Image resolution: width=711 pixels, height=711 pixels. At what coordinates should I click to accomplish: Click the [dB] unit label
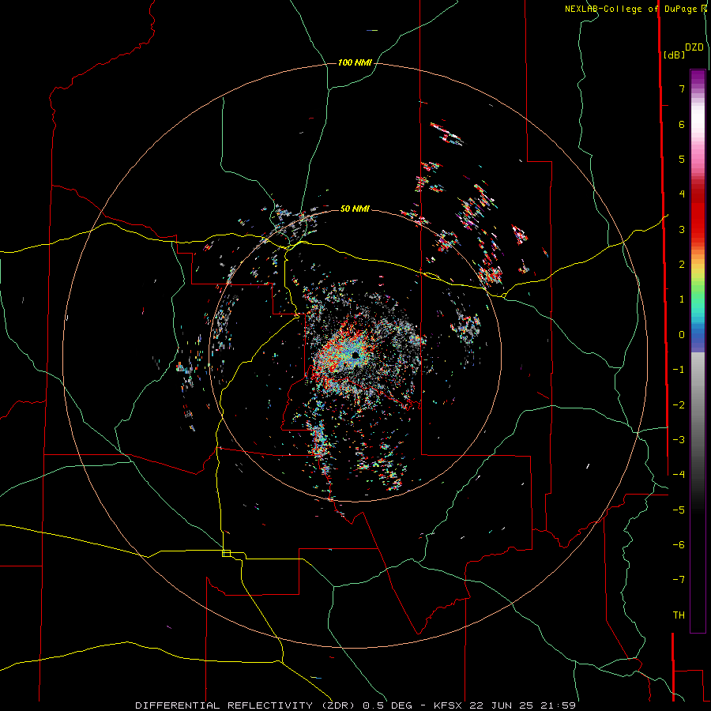click(674, 55)
